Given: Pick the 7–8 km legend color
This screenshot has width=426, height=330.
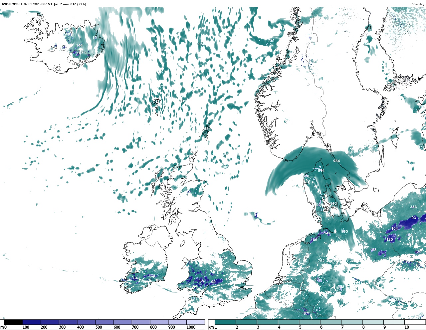Looking at the screenshot, I should [x=352, y=322].
